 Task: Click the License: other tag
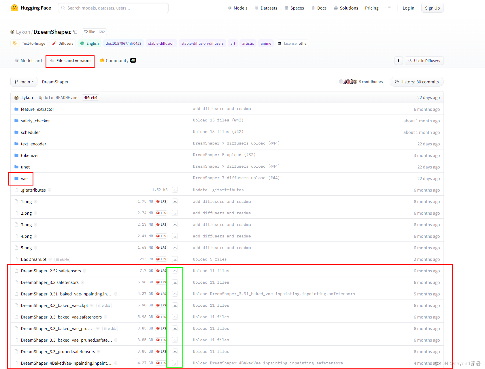click(x=293, y=43)
